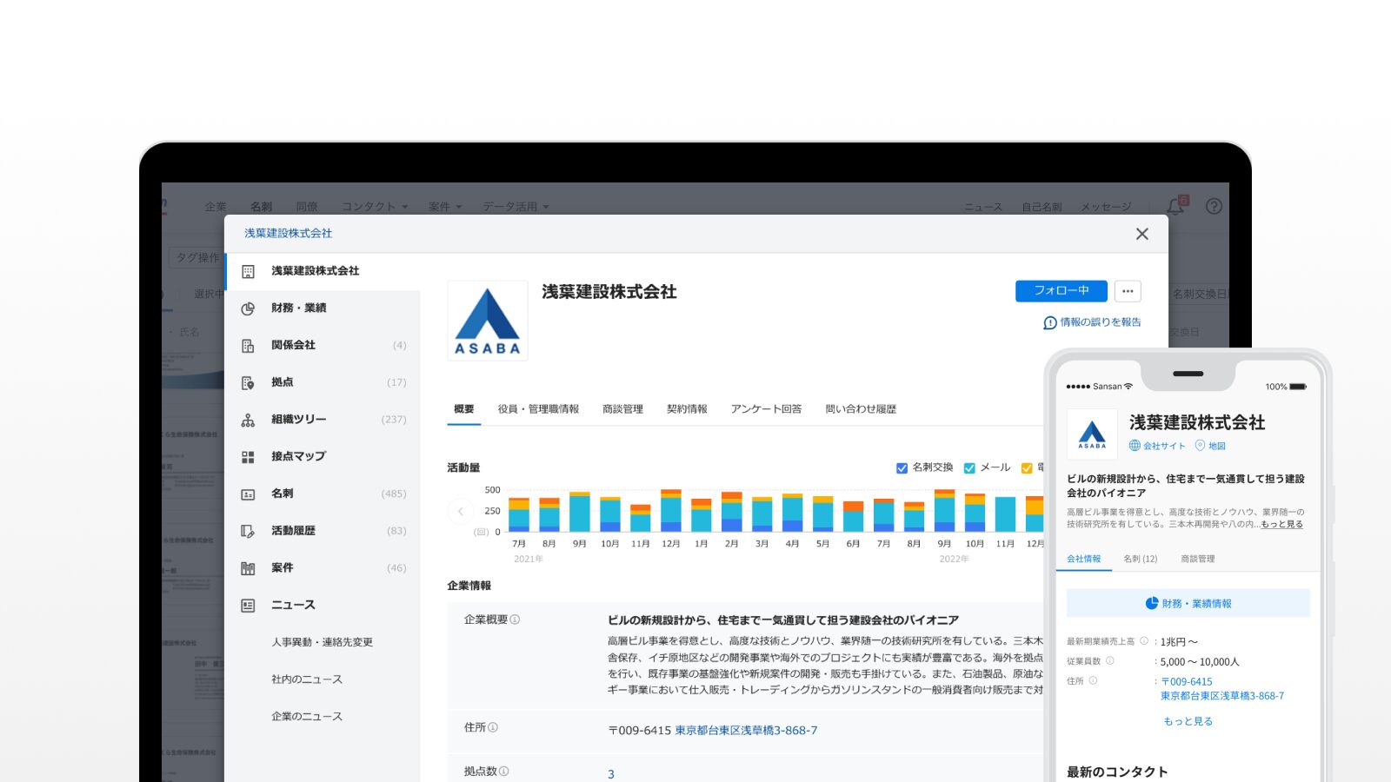Click the 情報の誤りを報告 link
Image resolution: width=1391 pixels, height=782 pixels.
point(1093,322)
